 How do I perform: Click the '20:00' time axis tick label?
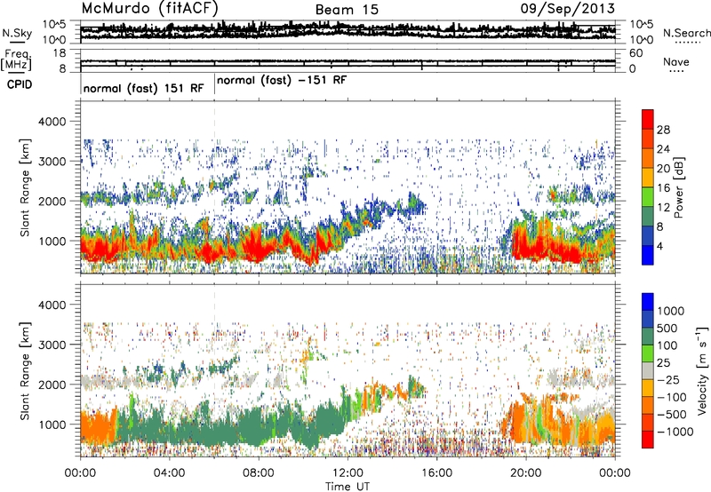point(526,473)
